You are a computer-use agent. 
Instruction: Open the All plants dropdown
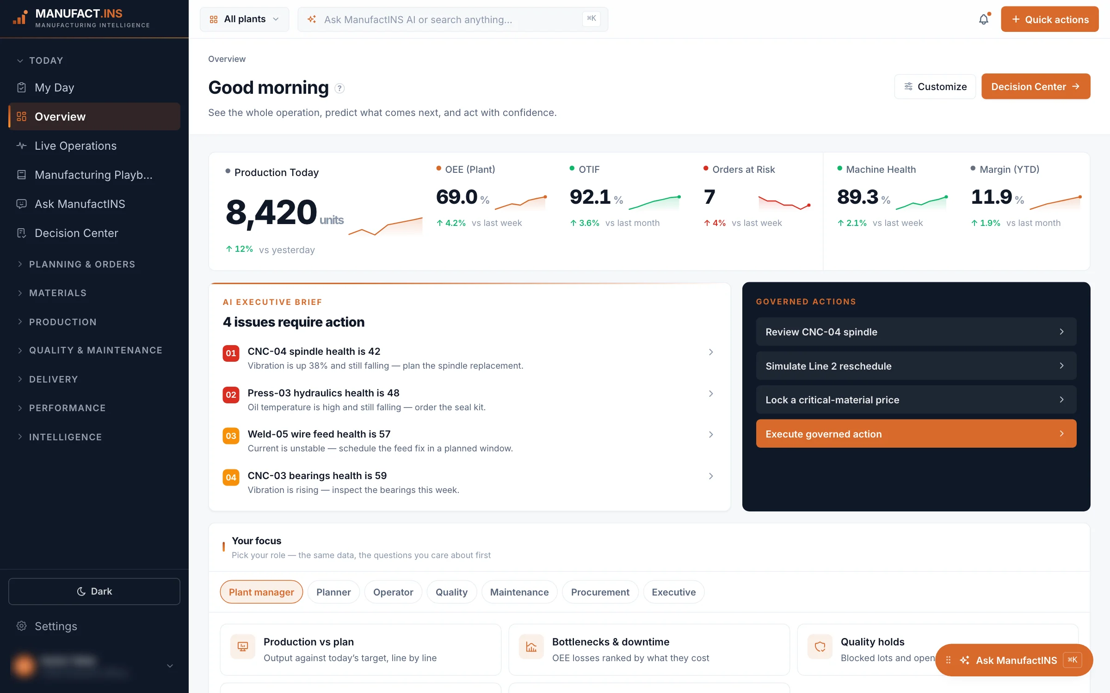coord(244,19)
